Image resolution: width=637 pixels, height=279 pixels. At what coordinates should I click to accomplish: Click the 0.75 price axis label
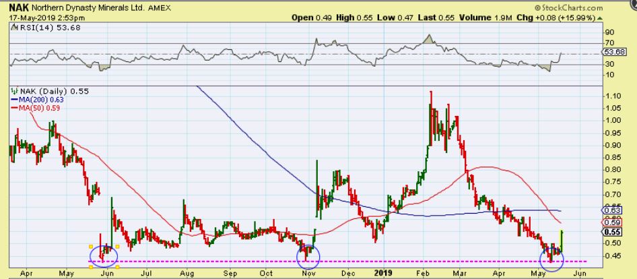[613, 182]
